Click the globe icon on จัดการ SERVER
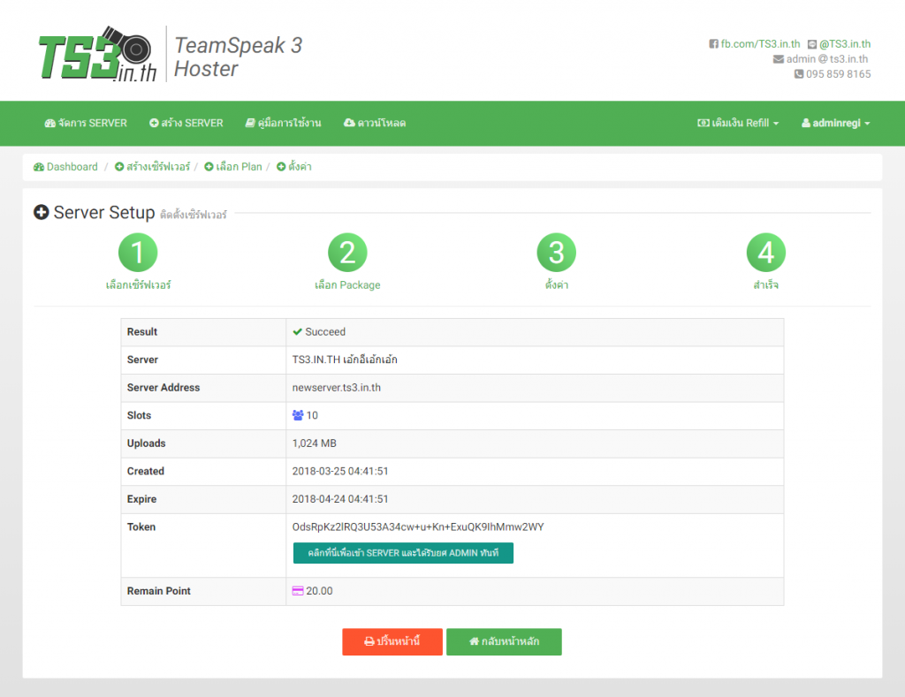The width and height of the screenshot is (905, 697). pyautogui.click(x=49, y=124)
